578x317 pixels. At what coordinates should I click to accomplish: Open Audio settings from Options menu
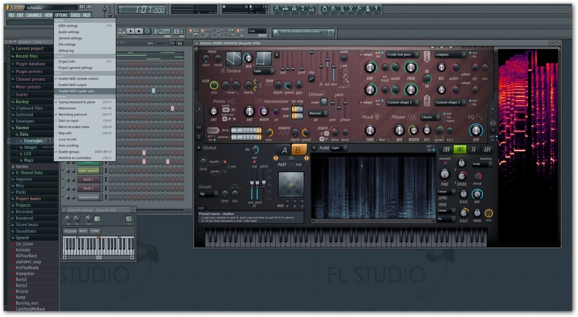click(85, 32)
